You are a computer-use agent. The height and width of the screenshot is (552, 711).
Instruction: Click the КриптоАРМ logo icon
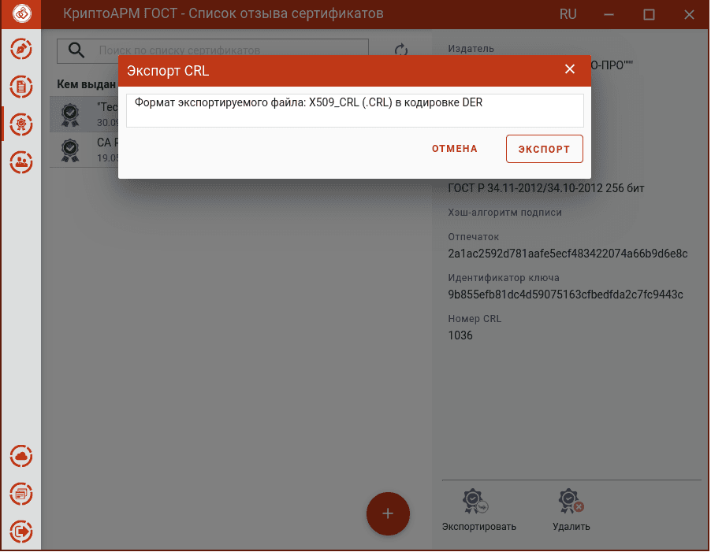pyautogui.click(x=21, y=13)
